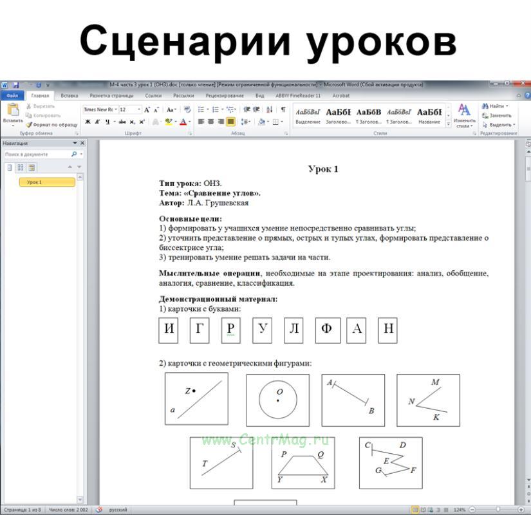Click the shading paint bucket icon
The height and width of the screenshot is (515, 531).
[261, 122]
